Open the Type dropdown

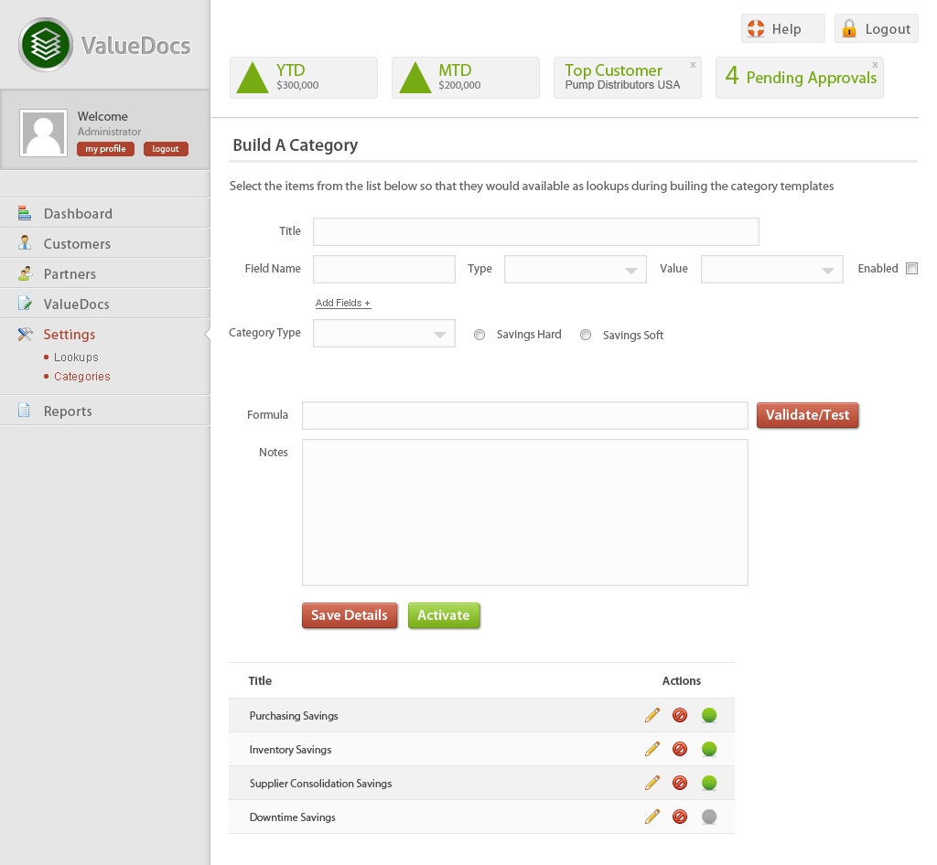pyautogui.click(x=576, y=270)
